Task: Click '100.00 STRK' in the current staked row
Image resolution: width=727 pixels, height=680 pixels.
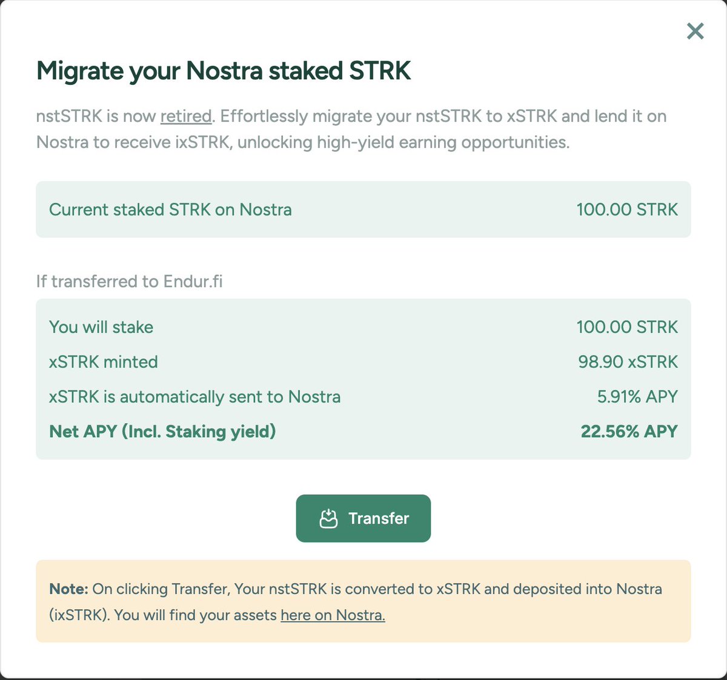Action: coord(627,210)
